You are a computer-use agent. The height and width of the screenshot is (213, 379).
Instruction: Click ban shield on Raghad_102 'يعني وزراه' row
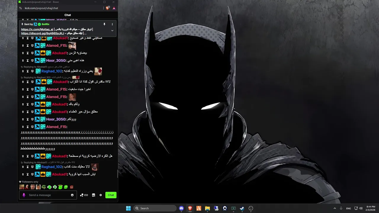pyautogui.click(x=32, y=71)
